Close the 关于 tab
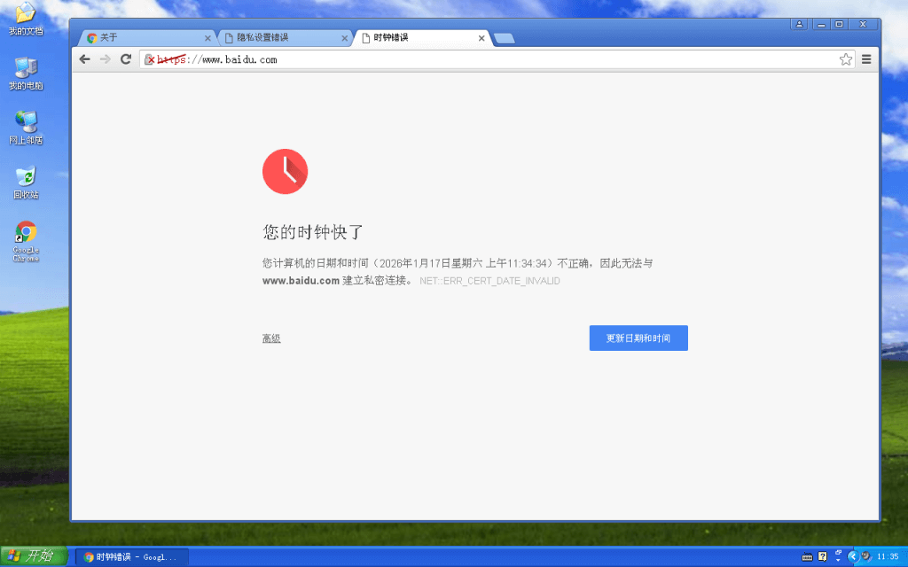Image resolution: width=908 pixels, height=567 pixels. coord(207,38)
